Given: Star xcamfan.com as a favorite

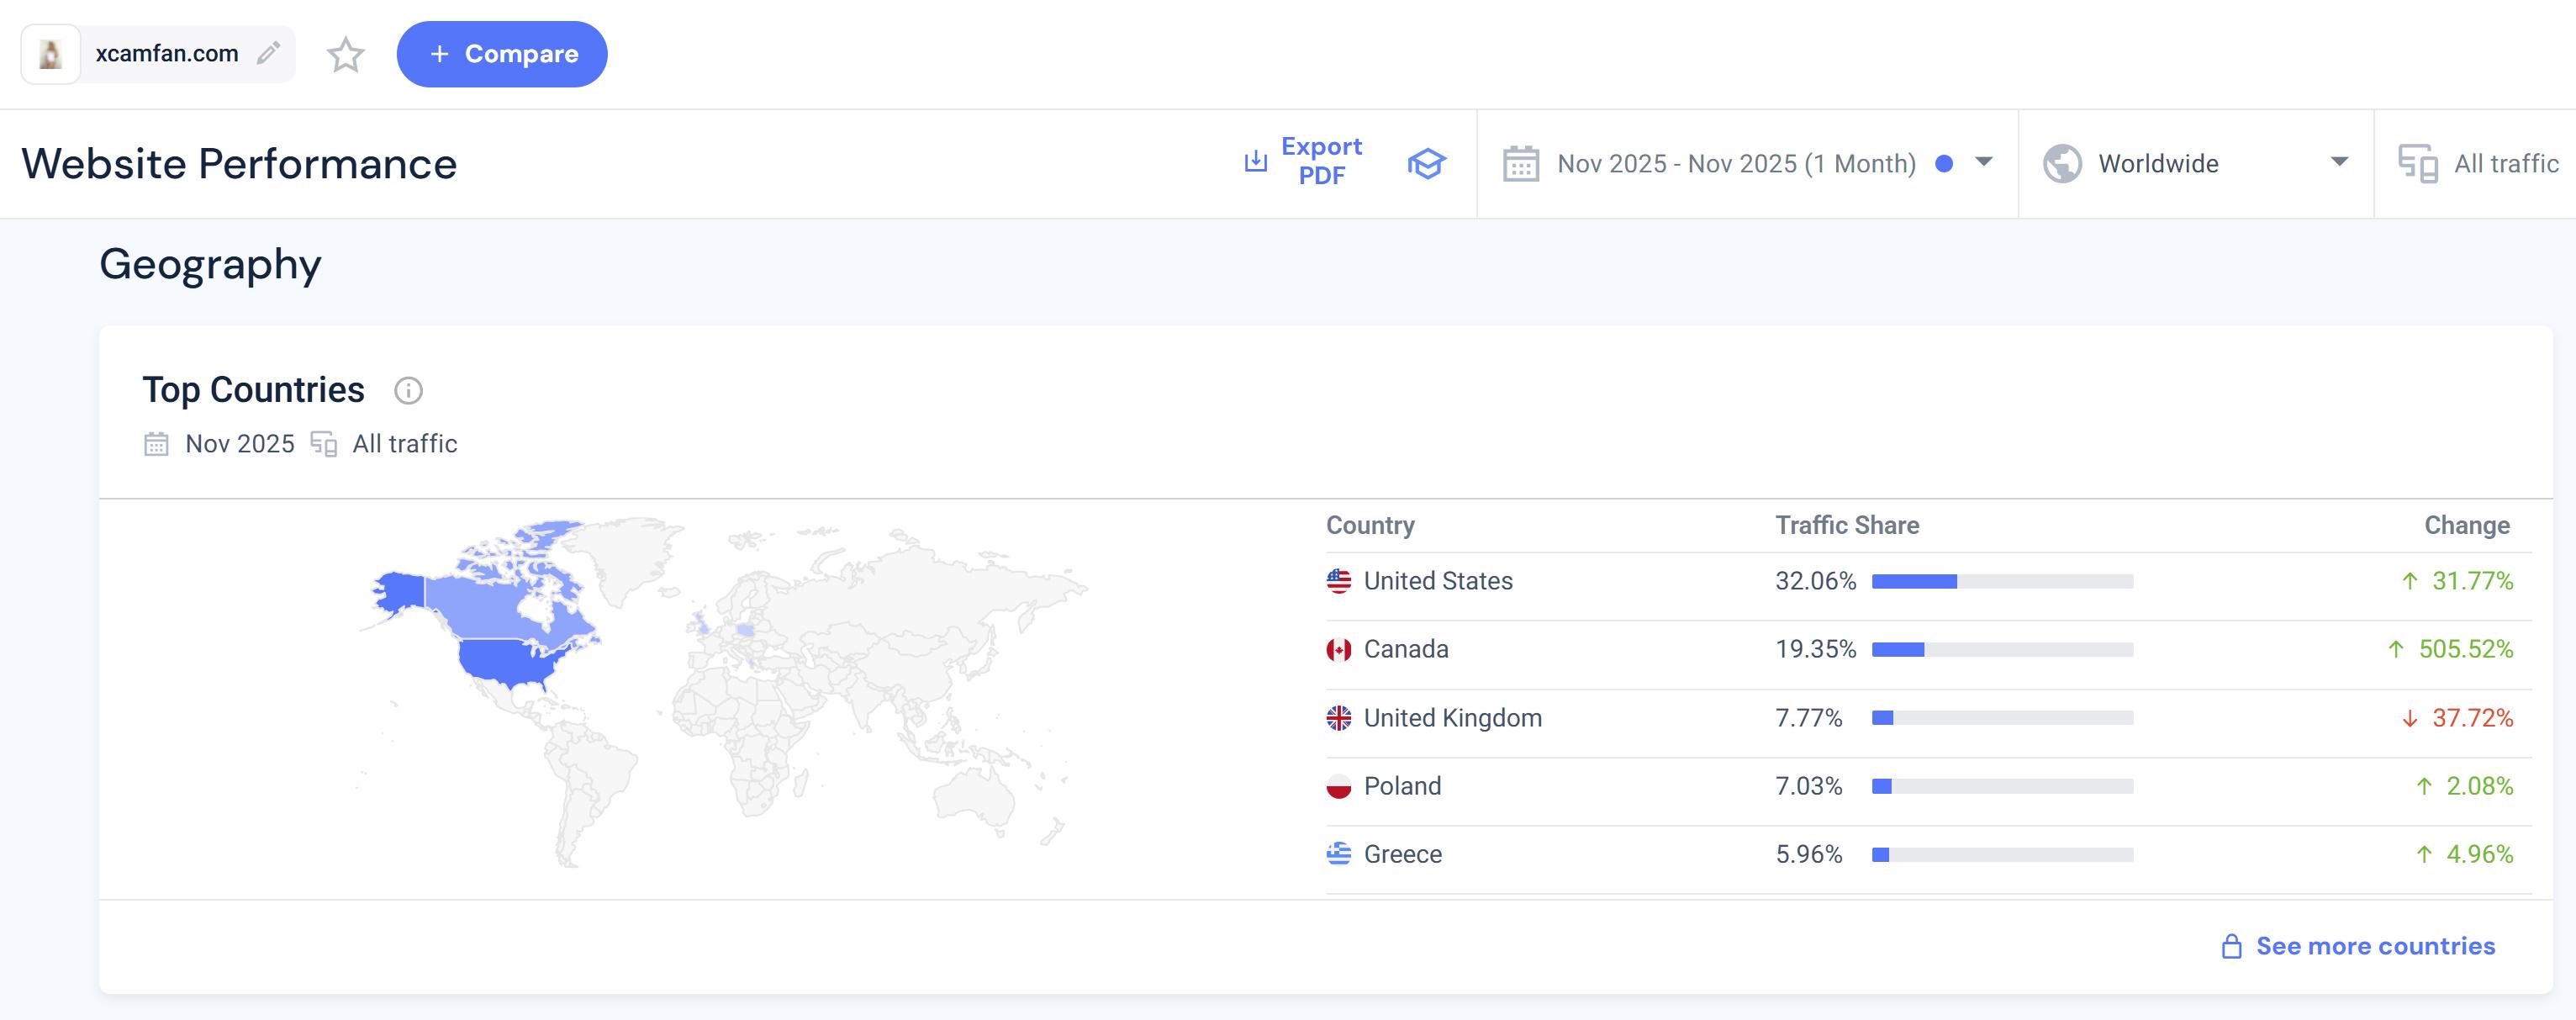Looking at the screenshot, I should [x=346, y=54].
